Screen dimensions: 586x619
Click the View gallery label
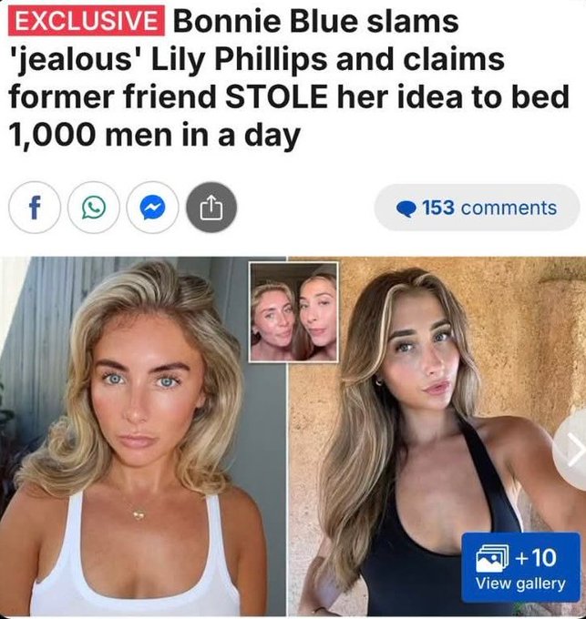pos(520,583)
